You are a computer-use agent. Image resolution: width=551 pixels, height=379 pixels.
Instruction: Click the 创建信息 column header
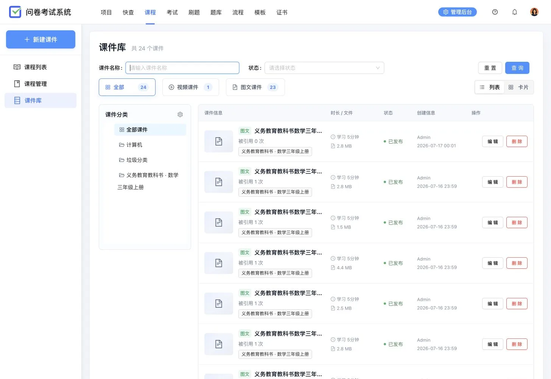[426, 113]
